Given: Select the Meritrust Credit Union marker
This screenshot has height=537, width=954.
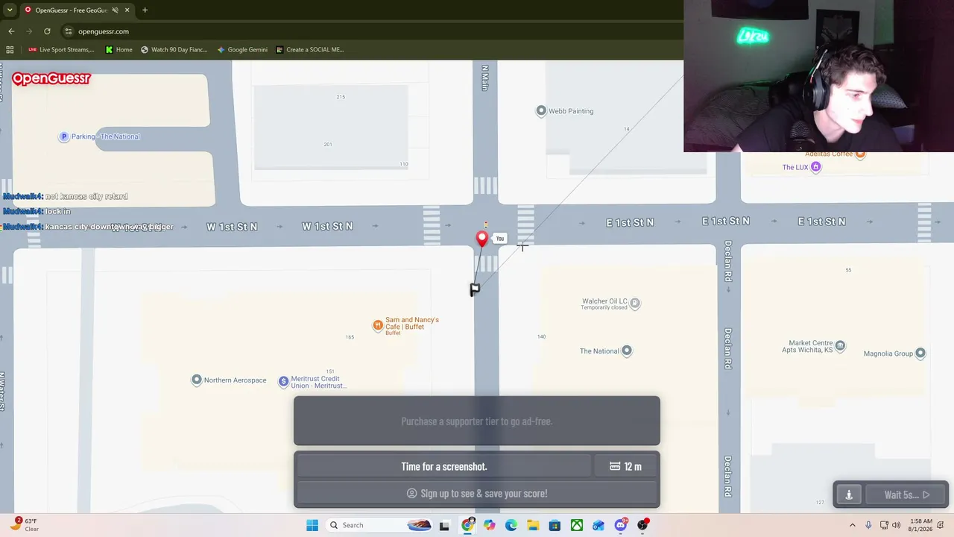Looking at the screenshot, I should [x=283, y=382].
